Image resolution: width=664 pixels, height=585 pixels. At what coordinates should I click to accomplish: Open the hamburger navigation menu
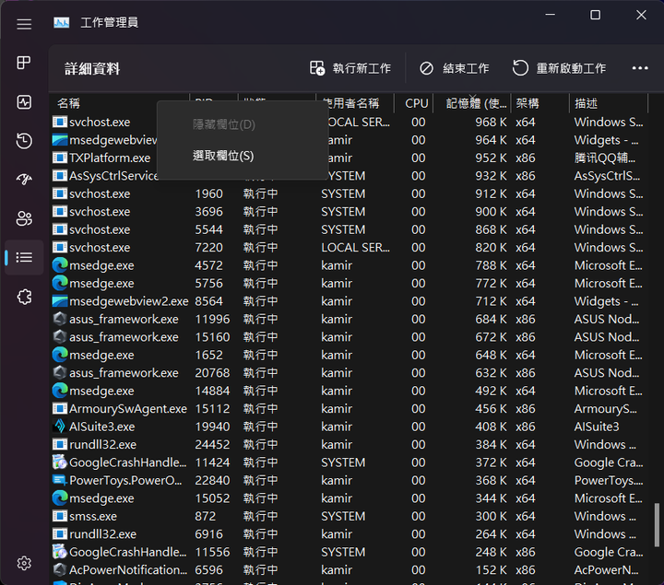click(24, 24)
